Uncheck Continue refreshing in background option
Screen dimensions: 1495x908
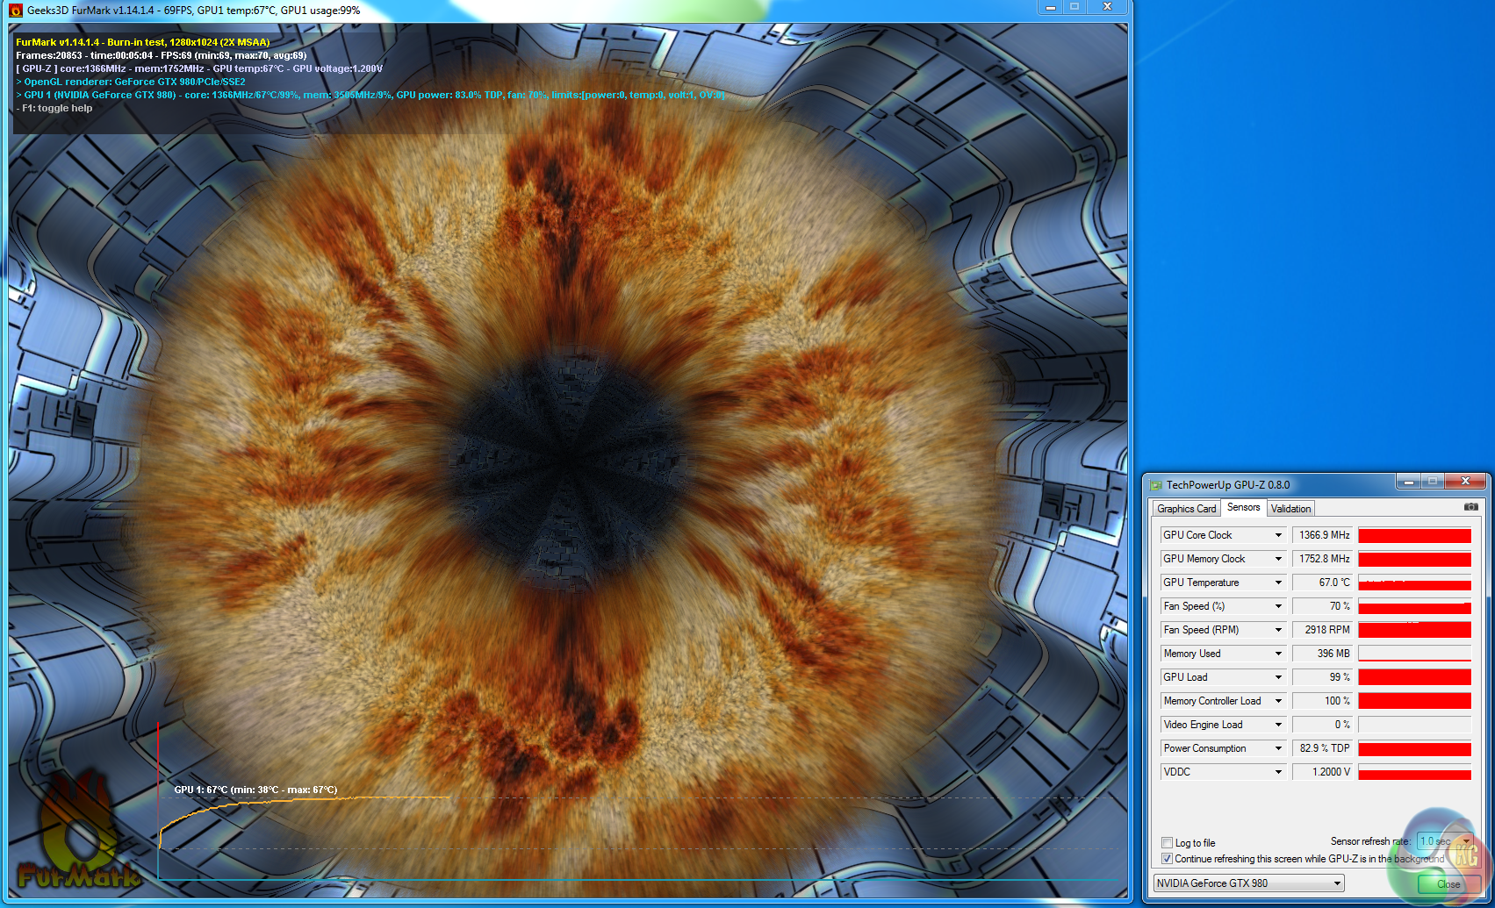pos(1167,859)
